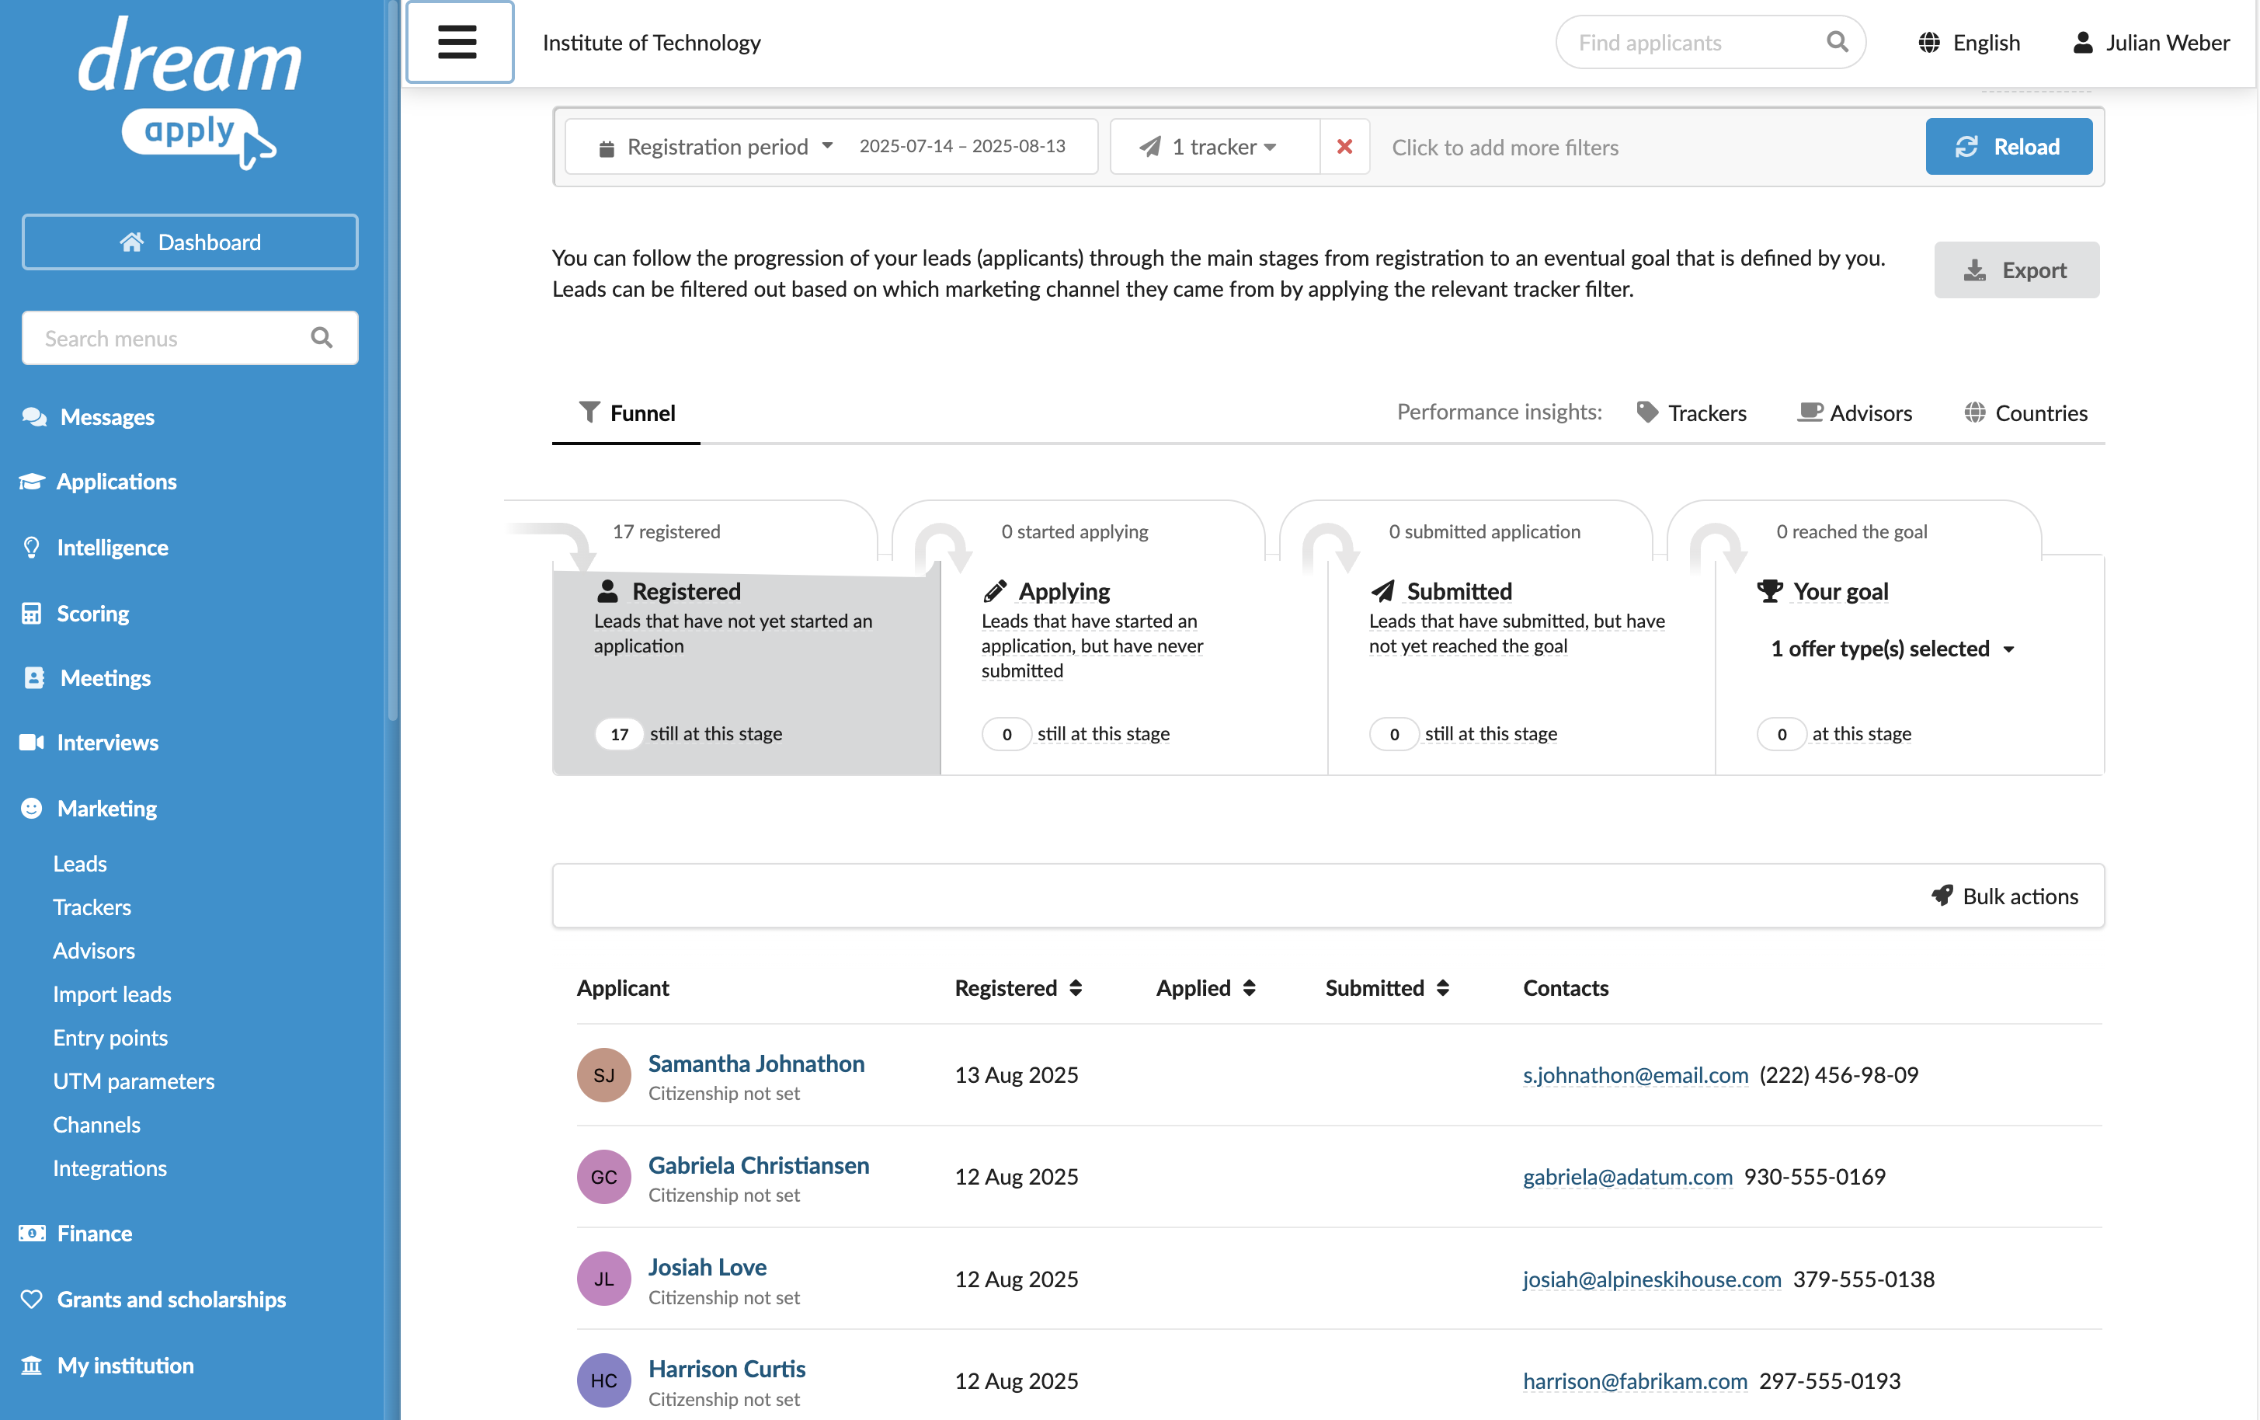Image resolution: width=2260 pixels, height=1420 pixels.
Task: Open Bulk actions
Action: pyautogui.click(x=2004, y=896)
